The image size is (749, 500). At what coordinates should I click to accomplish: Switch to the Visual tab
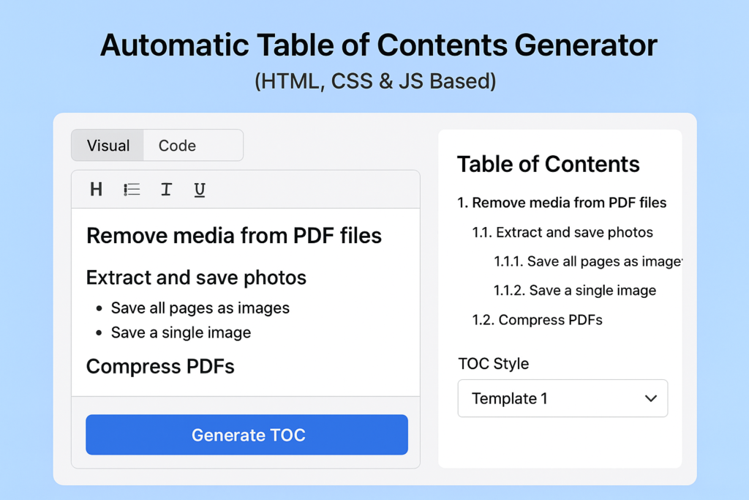coord(108,145)
